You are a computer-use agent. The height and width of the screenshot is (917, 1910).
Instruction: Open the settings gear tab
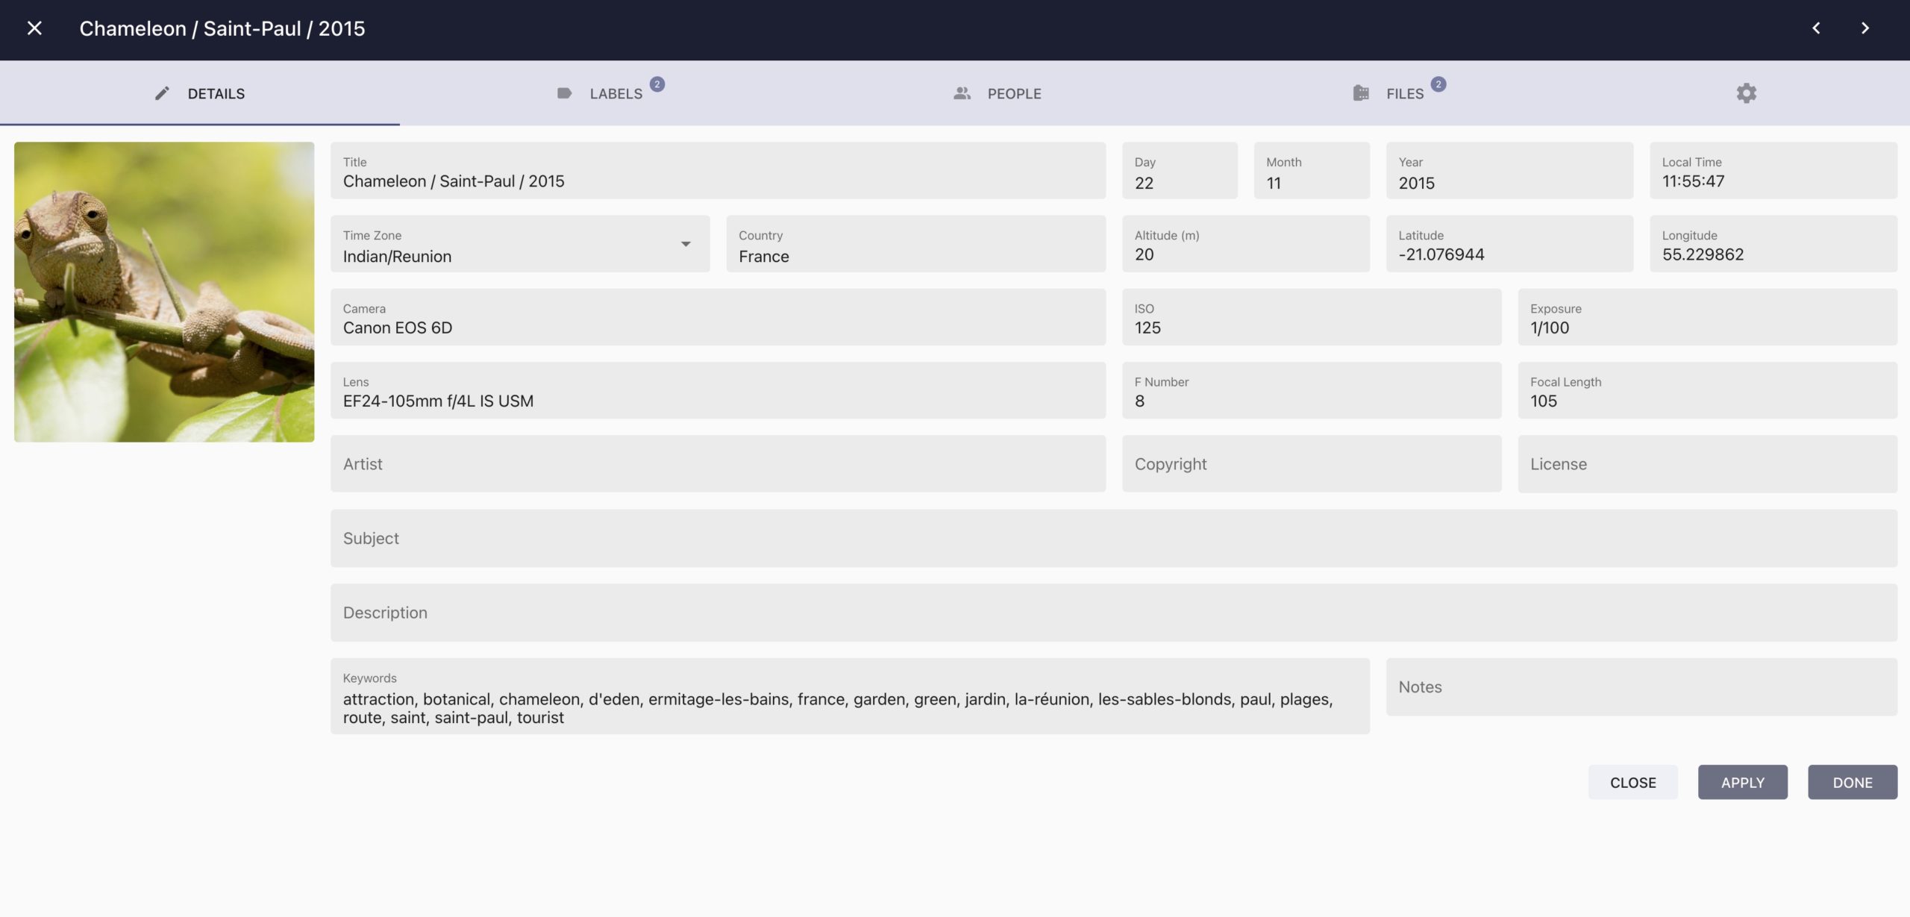[x=1746, y=93]
